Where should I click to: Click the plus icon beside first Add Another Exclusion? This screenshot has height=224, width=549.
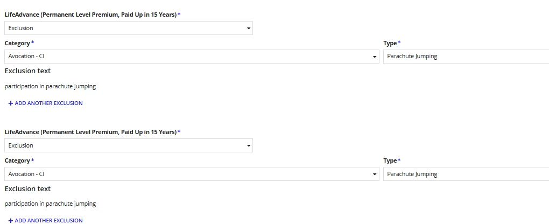[11, 103]
